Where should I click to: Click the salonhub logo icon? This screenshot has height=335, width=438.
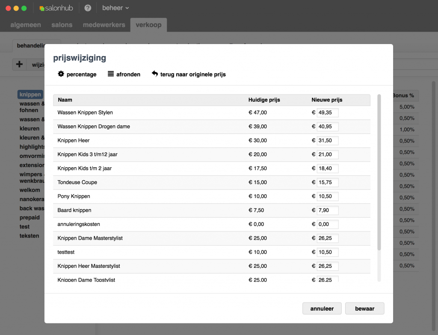[x=42, y=8]
